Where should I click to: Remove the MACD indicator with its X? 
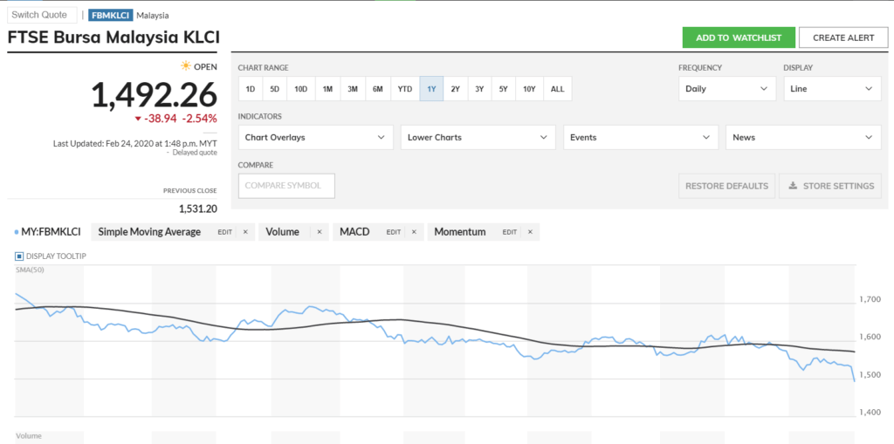click(414, 232)
